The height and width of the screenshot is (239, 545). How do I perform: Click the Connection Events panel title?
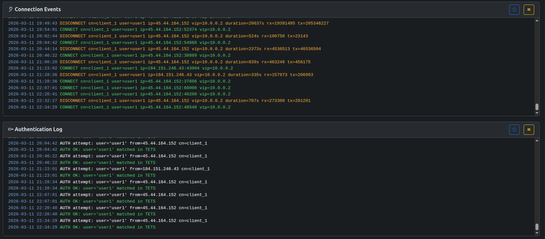38,9
